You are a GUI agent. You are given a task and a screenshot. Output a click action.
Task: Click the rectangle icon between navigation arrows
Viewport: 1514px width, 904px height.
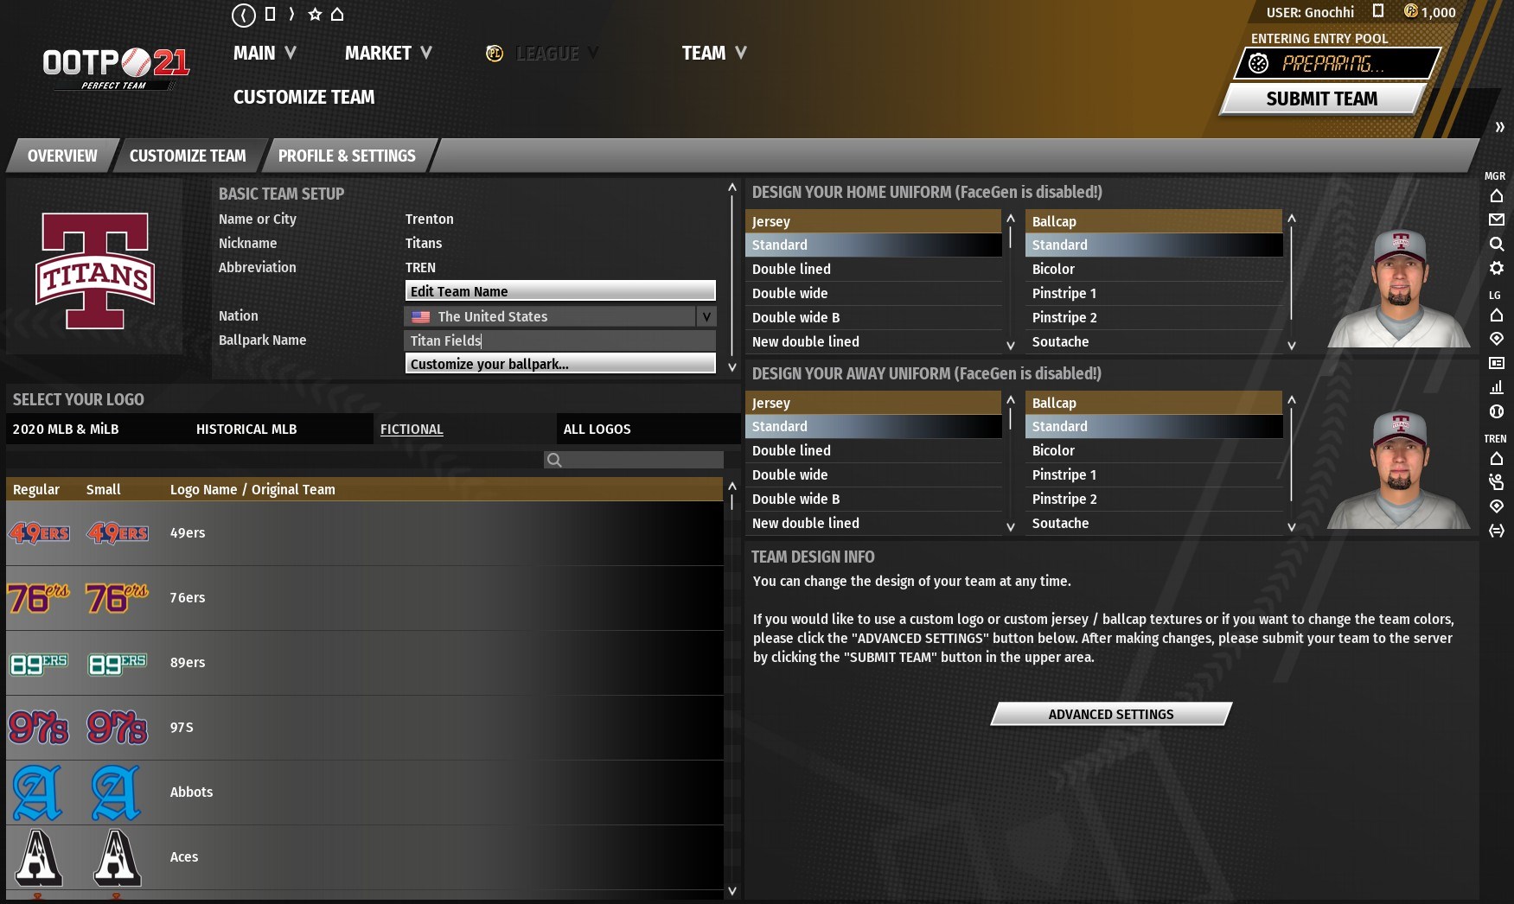pos(270,14)
